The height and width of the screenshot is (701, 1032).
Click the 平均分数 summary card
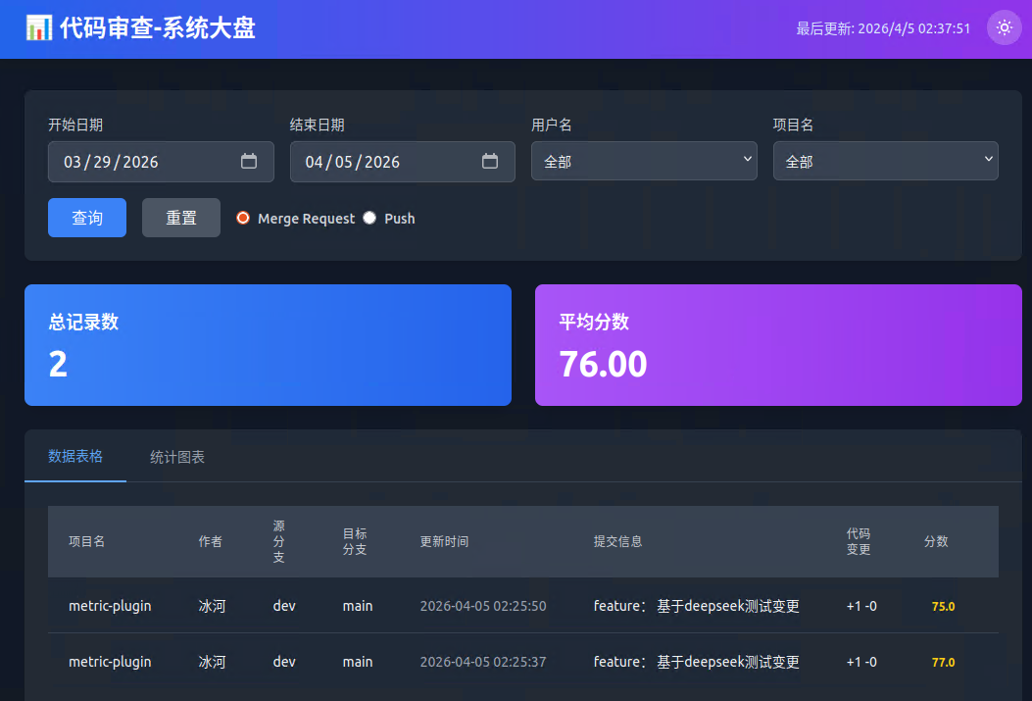coord(778,345)
